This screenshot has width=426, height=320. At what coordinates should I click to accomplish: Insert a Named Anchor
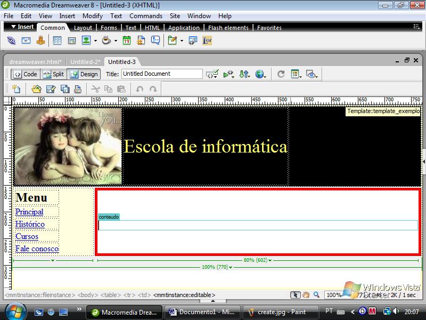40,41
